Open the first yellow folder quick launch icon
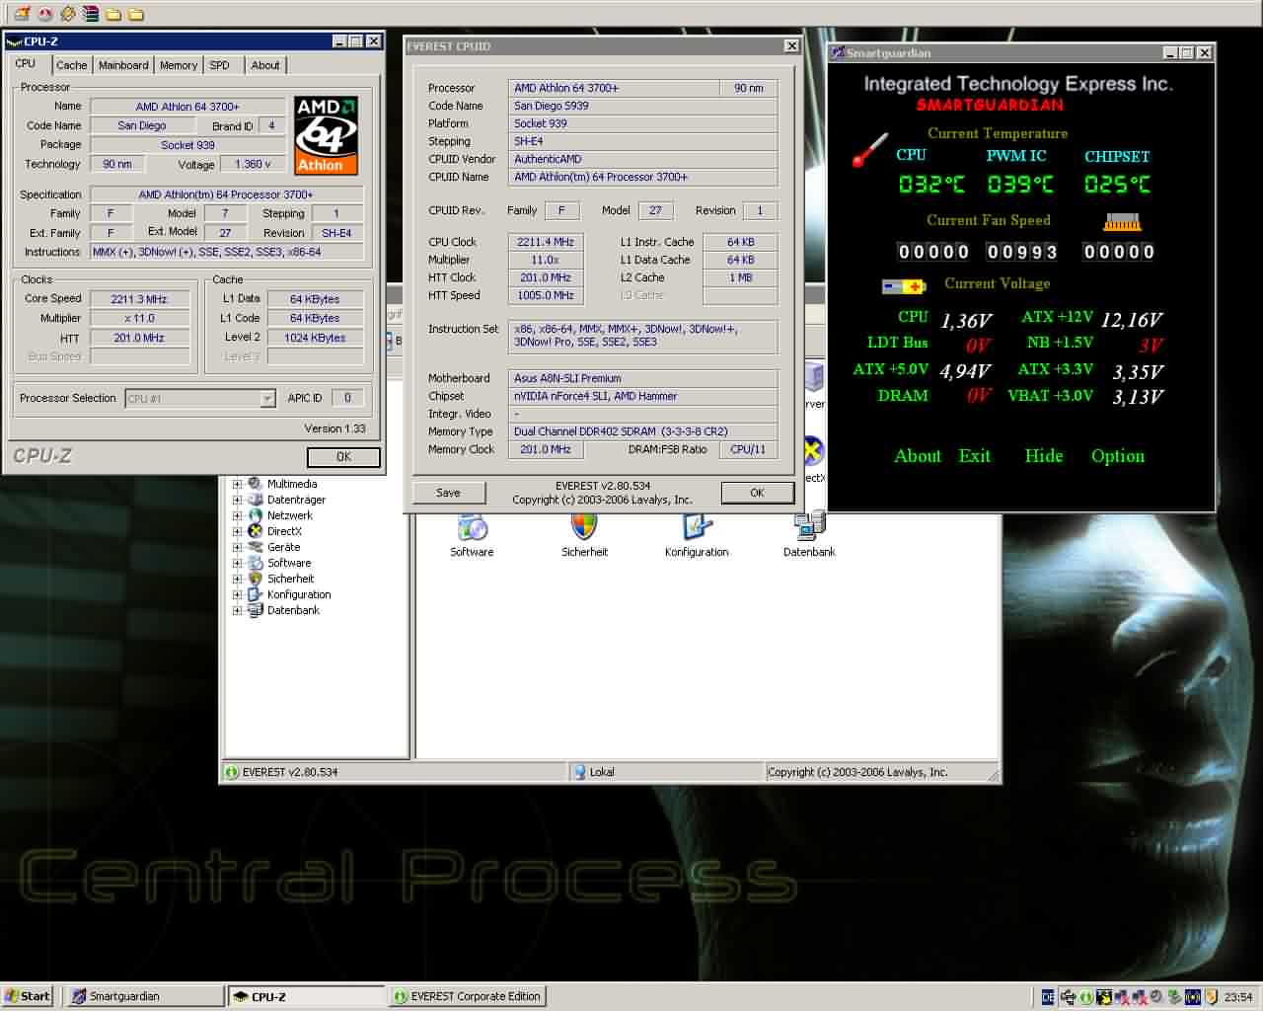This screenshot has width=1263, height=1011. pyautogui.click(x=113, y=14)
